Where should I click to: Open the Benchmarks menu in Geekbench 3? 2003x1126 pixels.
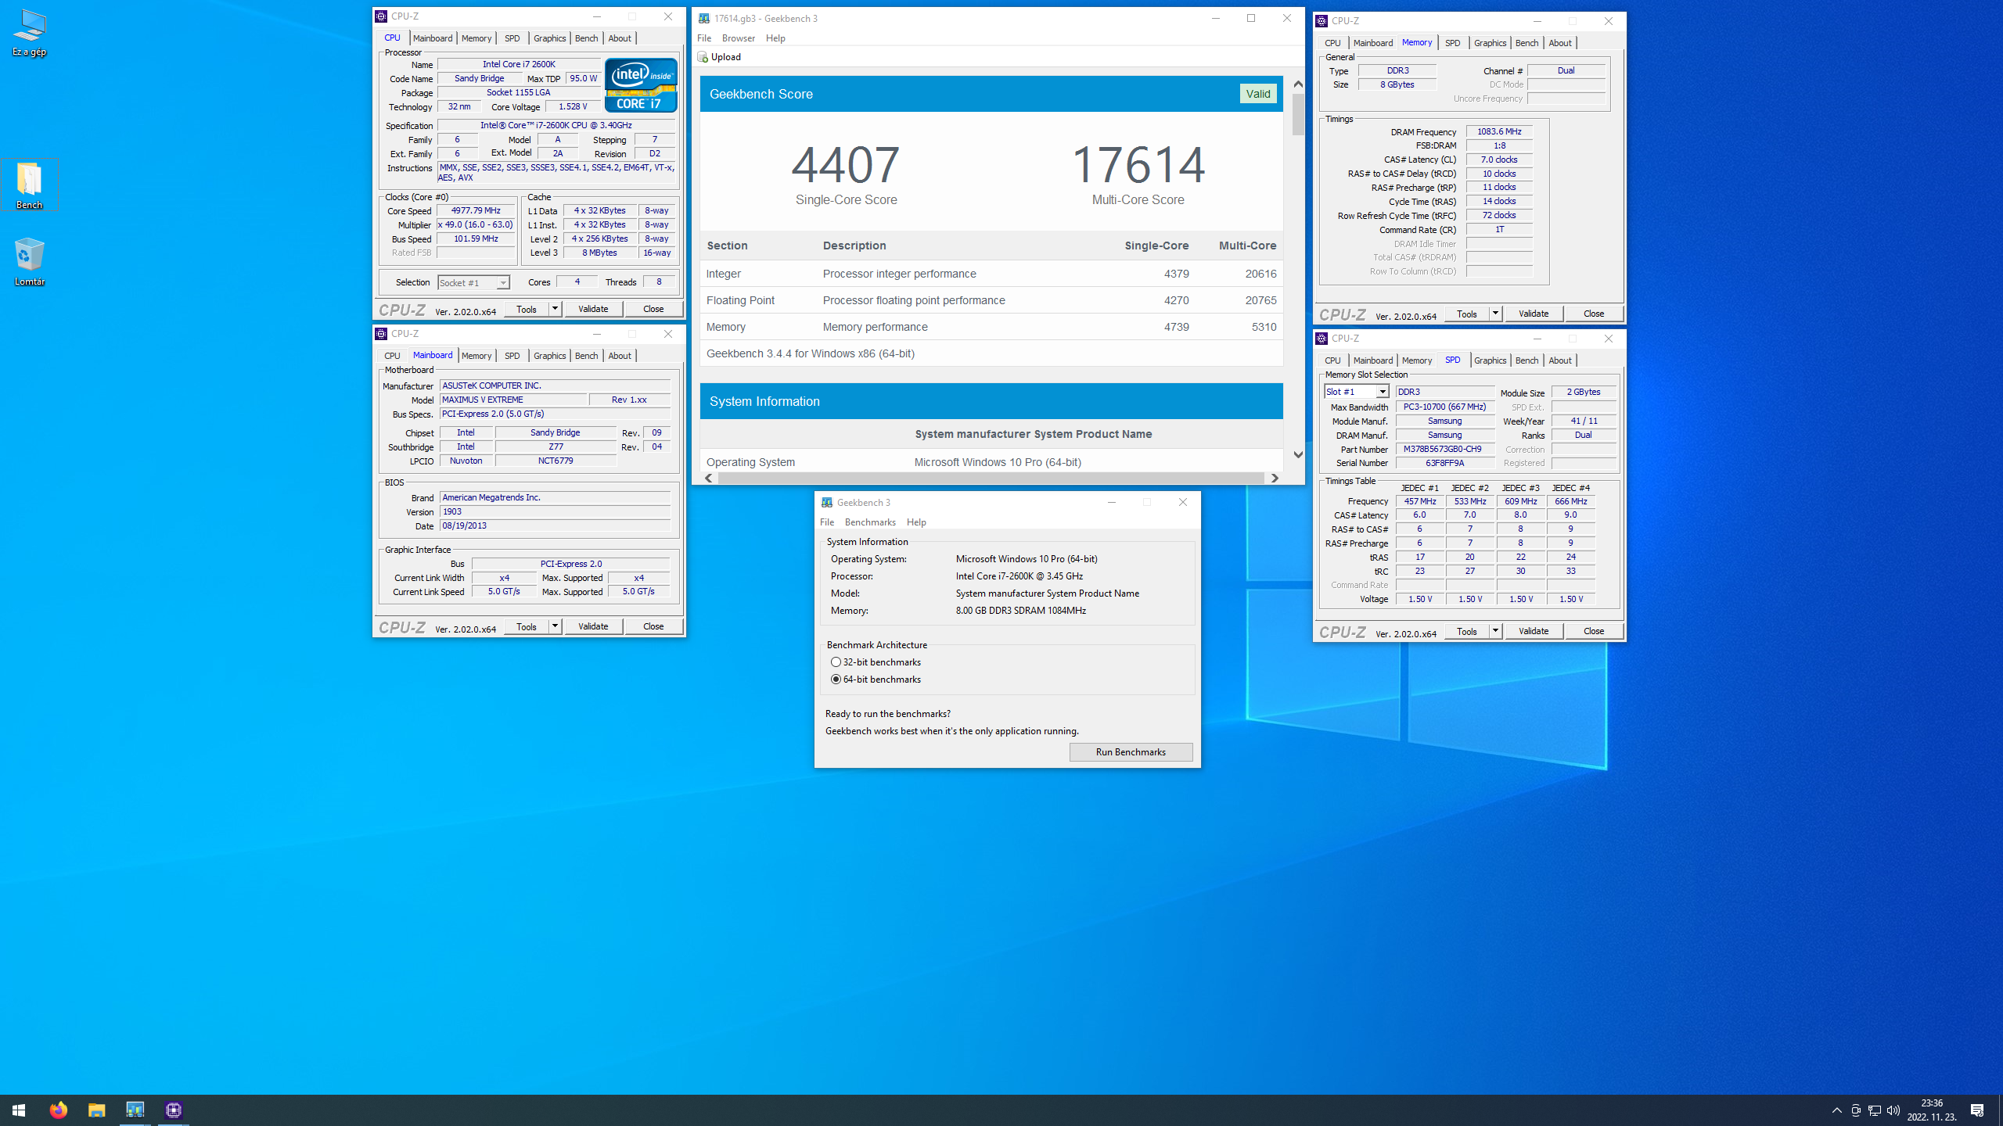[x=870, y=522]
